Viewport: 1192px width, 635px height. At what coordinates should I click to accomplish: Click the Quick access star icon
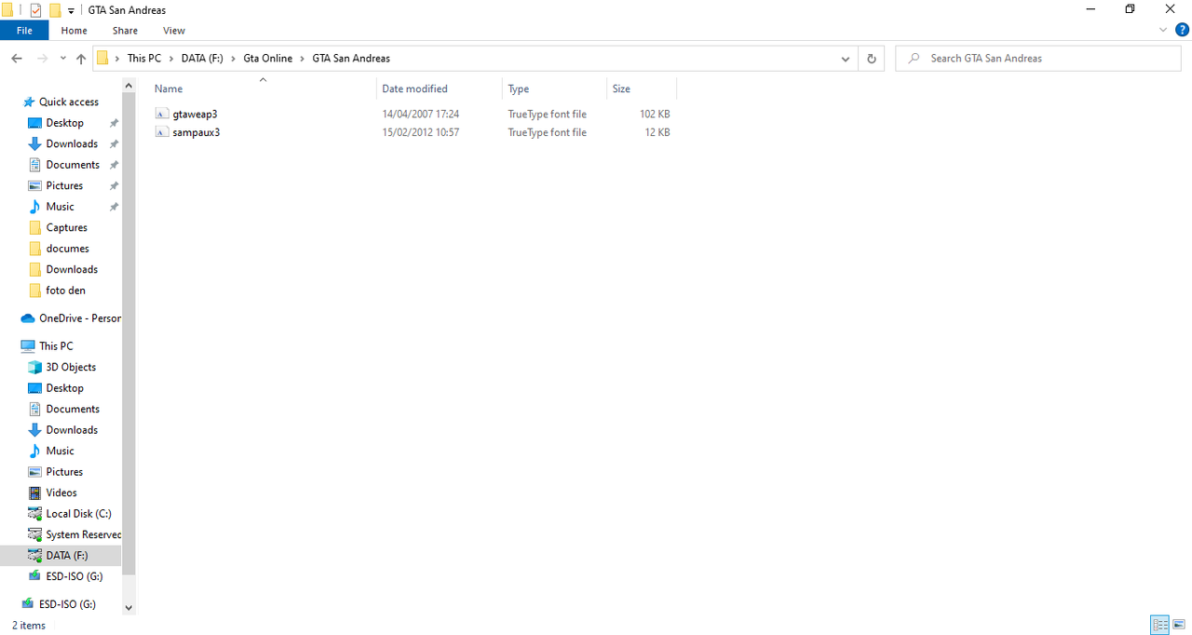(29, 101)
